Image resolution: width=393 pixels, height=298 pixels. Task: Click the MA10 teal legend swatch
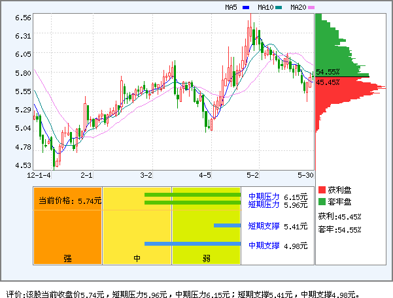pyautogui.click(x=279, y=8)
